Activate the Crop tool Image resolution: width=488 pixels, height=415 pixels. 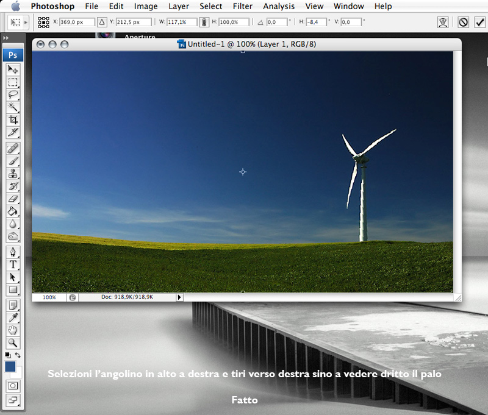(13, 120)
